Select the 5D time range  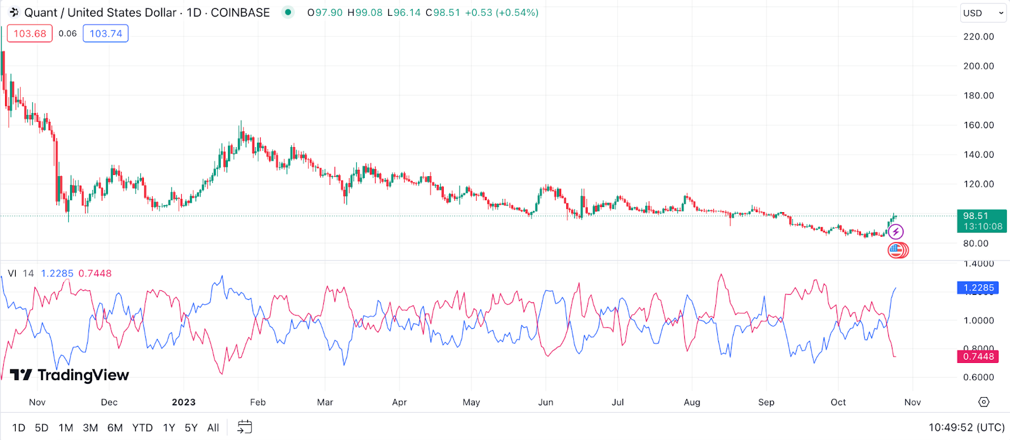pyautogui.click(x=42, y=427)
